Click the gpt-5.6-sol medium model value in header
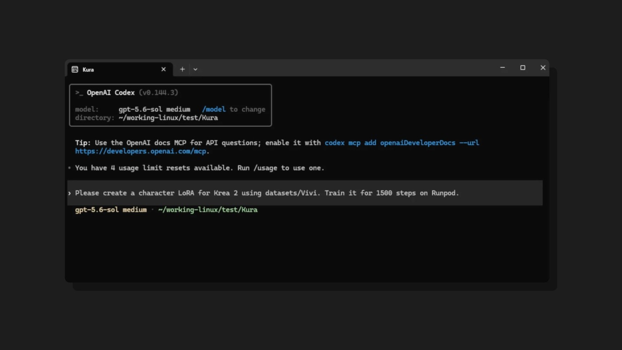 tap(155, 109)
